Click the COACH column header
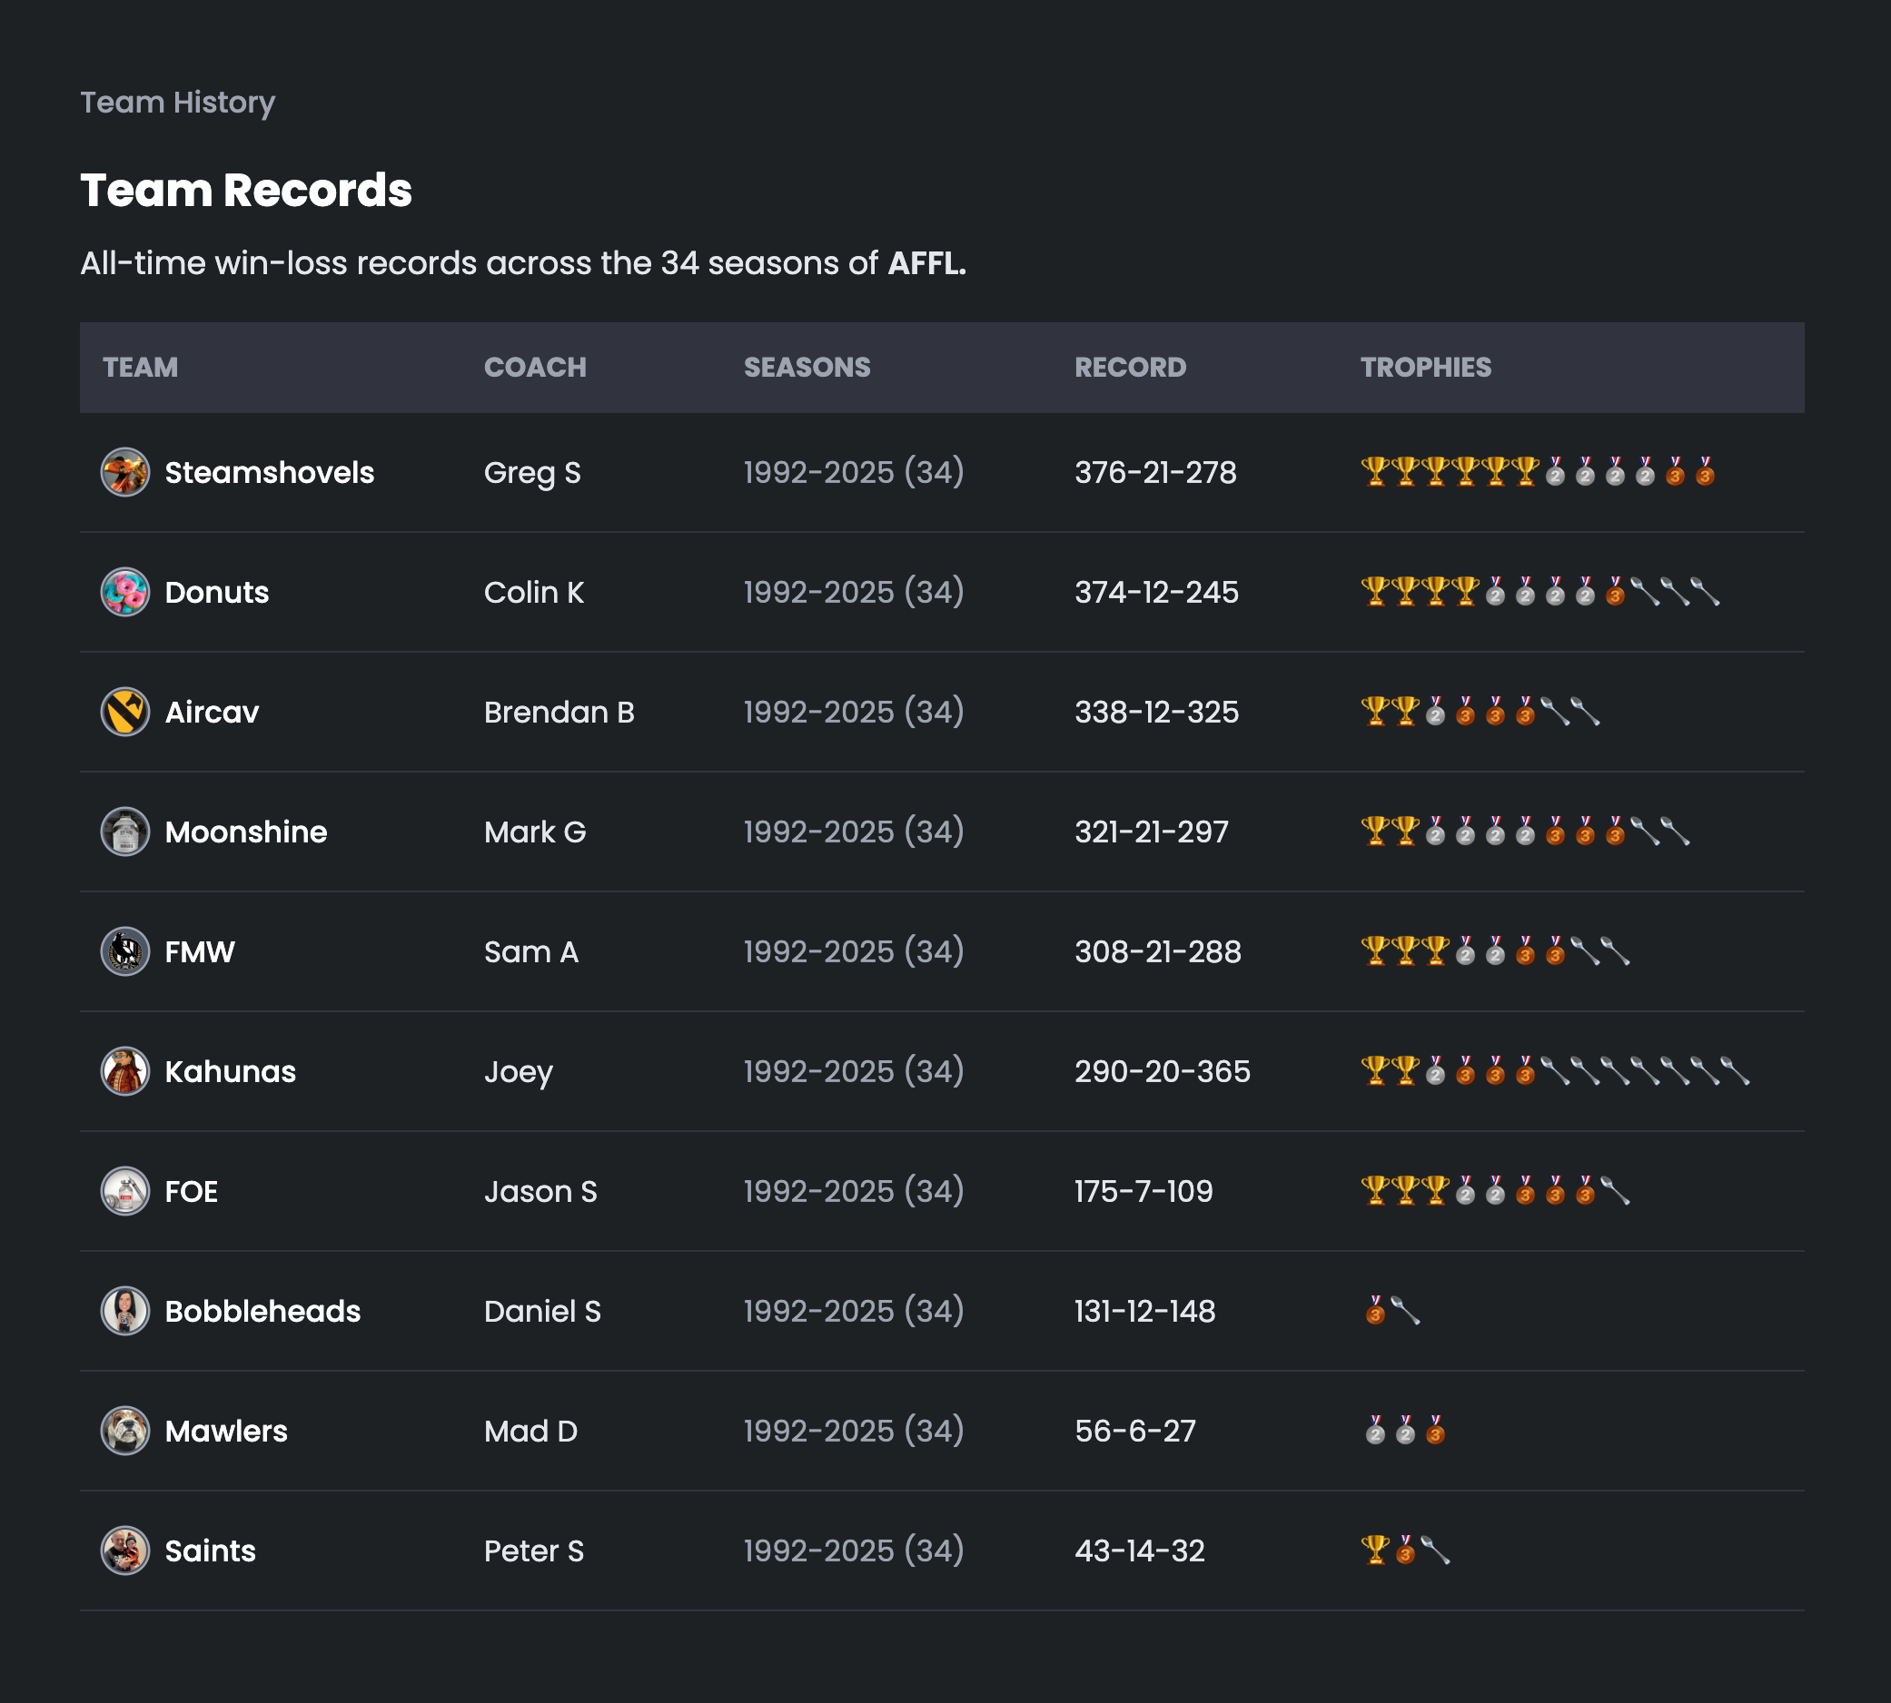 click(535, 367)
